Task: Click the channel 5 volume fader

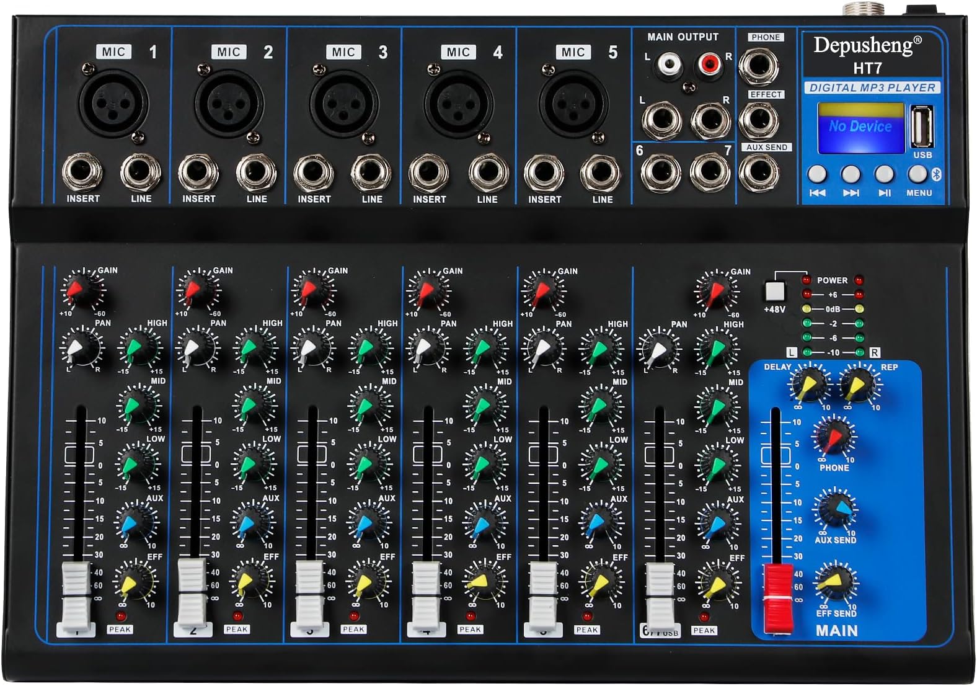Action: pos(543,595)
